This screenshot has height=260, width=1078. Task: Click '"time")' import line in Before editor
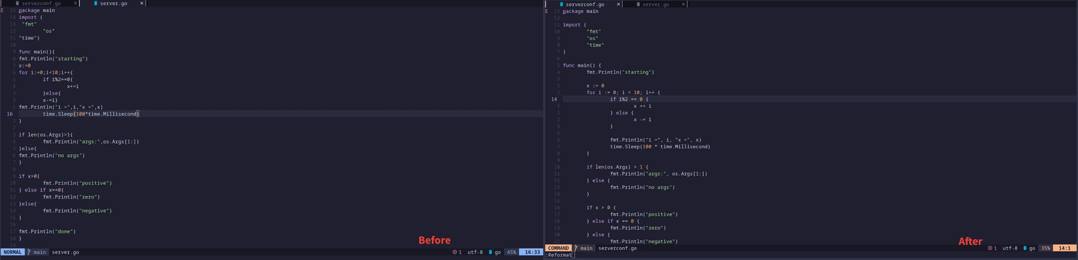pyautogui.click(x=29, y=38)
